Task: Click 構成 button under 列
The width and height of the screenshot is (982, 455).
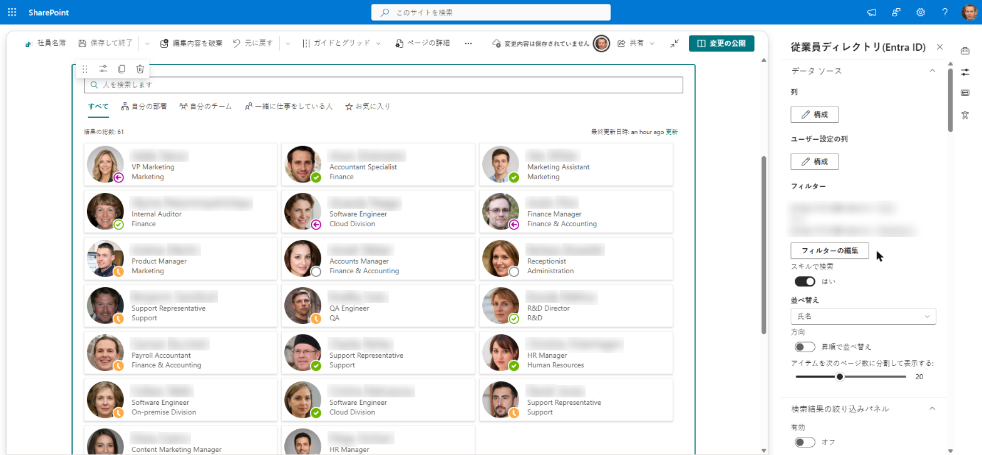Action: tap(815, 115)
